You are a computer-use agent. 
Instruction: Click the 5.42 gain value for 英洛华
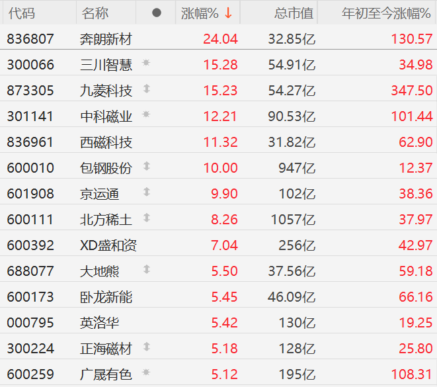(x=224, y=323)
